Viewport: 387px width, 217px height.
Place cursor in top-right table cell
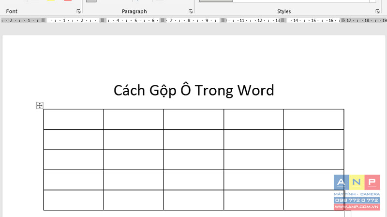pos(313,119)
